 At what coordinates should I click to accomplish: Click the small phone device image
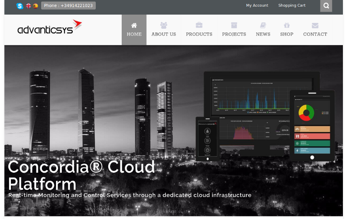[207, 139]
